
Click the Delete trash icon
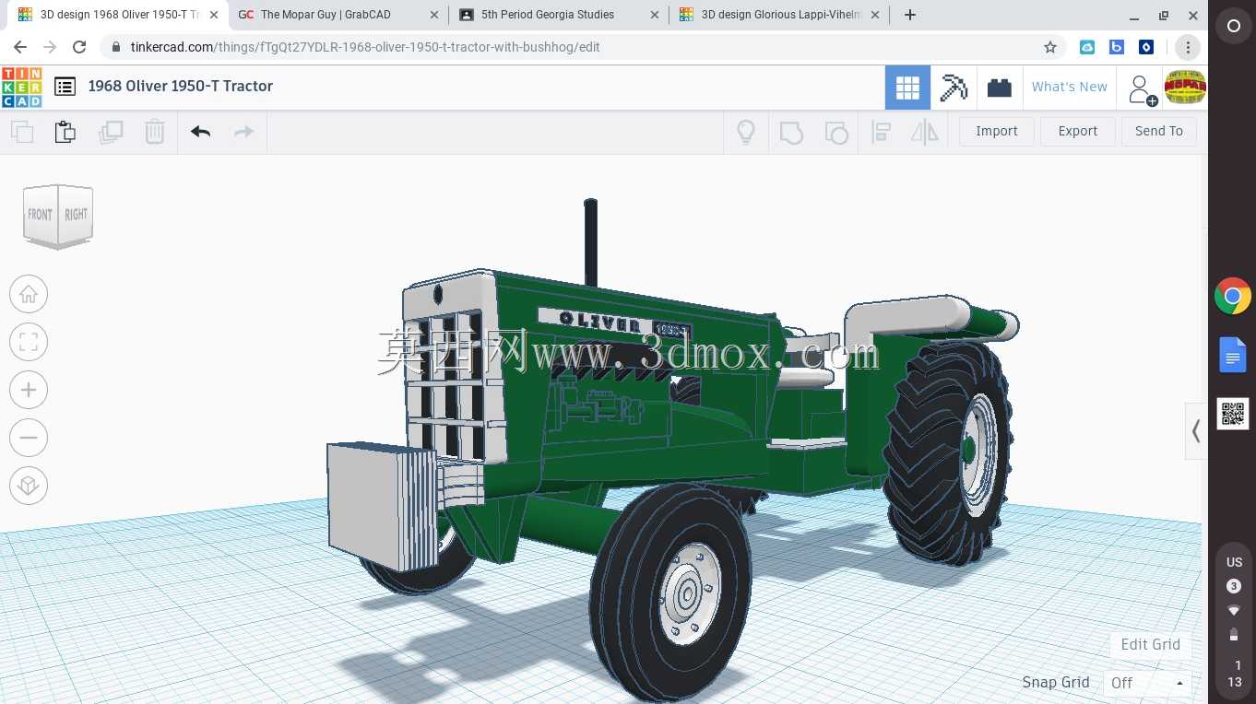[155, 132]
